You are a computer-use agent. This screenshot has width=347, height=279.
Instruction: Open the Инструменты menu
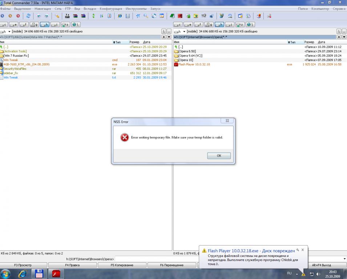136,9
